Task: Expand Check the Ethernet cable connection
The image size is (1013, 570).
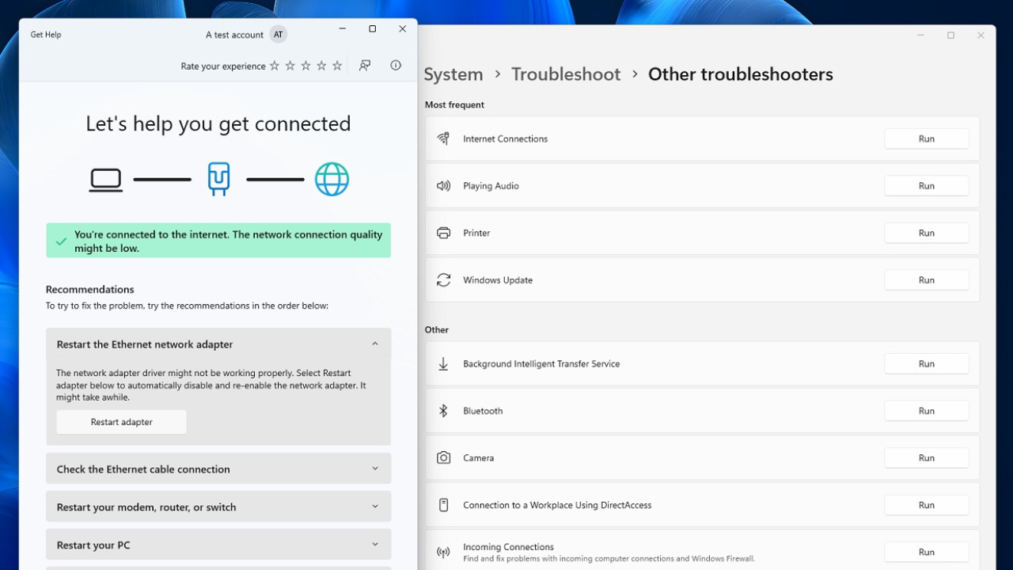Action: [218, 469]
